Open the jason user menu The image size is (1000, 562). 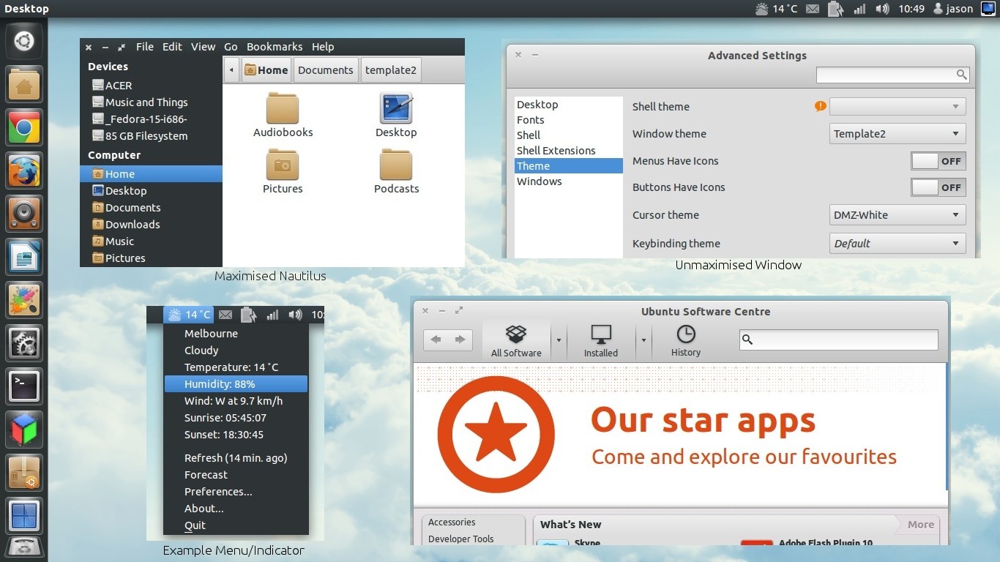[953, 9]
